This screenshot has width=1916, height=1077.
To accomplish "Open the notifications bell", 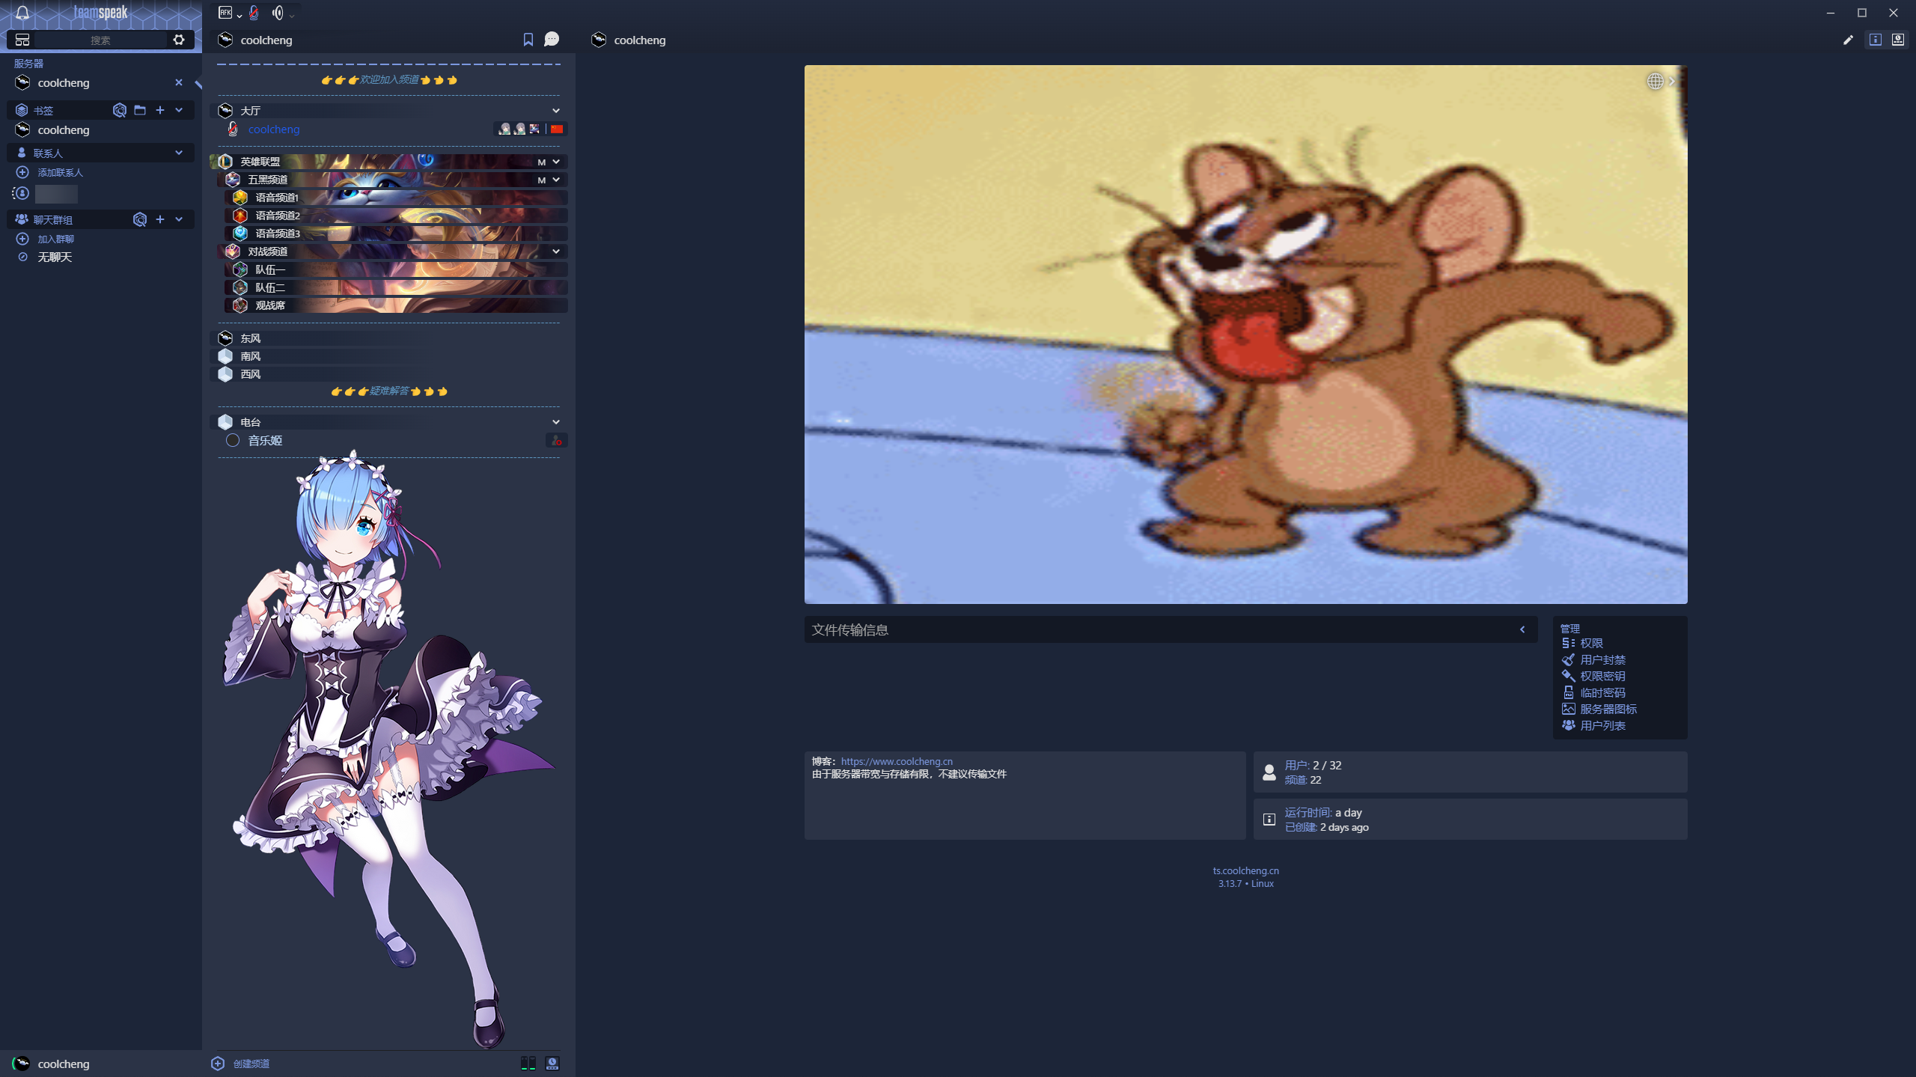I will point(22,13).
